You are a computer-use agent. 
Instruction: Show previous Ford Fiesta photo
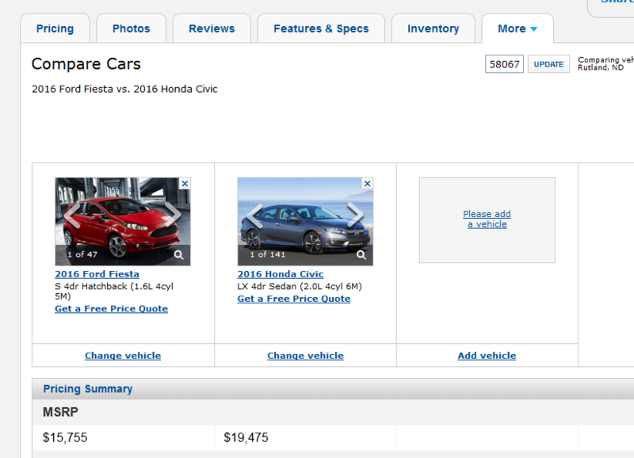[72, 215]
